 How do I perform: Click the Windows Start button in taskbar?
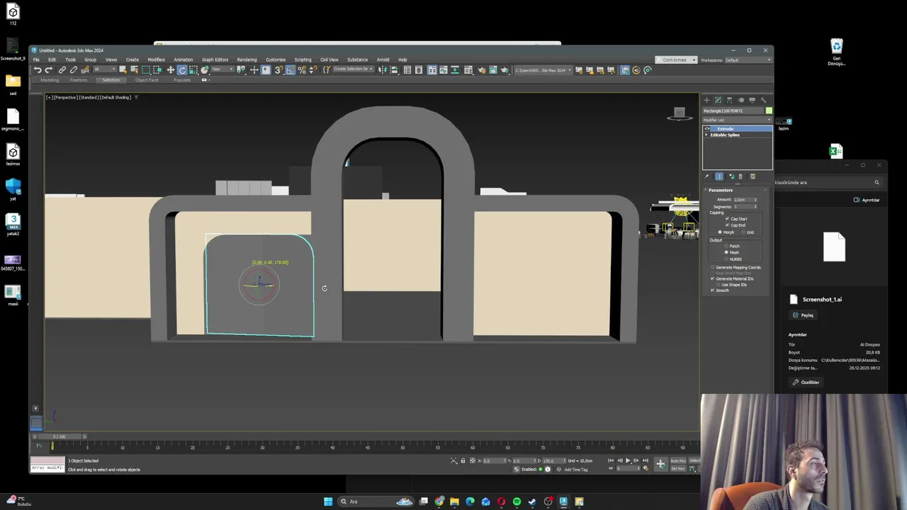point(328,501)
